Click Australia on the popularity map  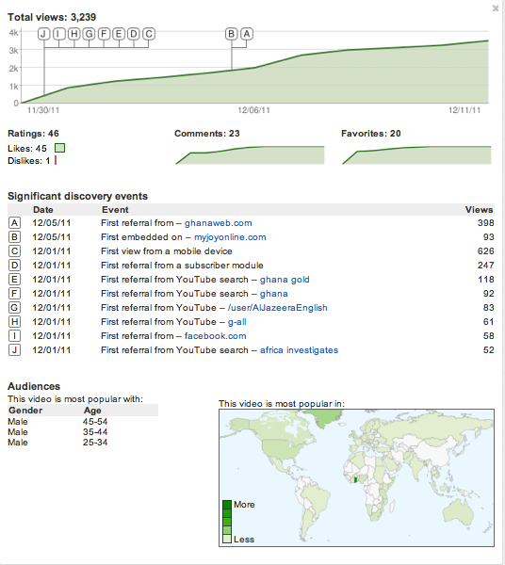(458, 511)
